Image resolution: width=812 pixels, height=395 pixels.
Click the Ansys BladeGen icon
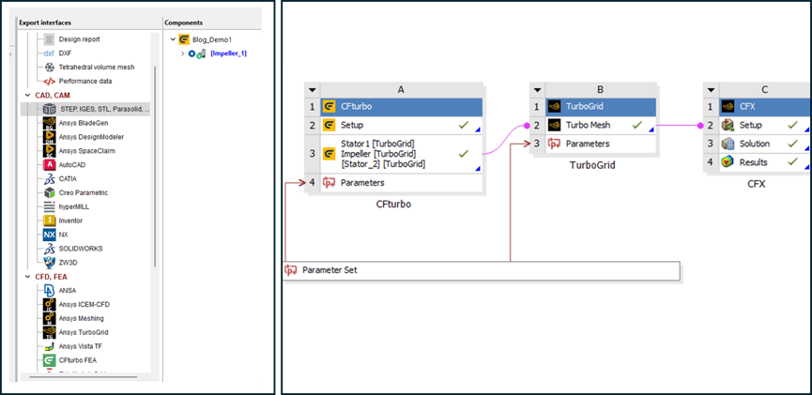49,123
